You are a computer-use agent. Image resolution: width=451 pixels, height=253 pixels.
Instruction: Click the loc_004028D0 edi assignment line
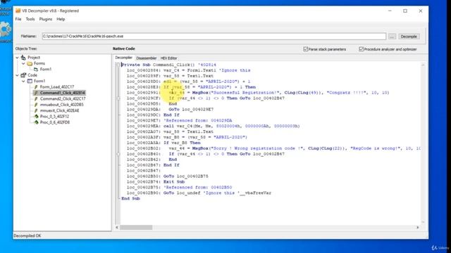(x=188, y=82)
